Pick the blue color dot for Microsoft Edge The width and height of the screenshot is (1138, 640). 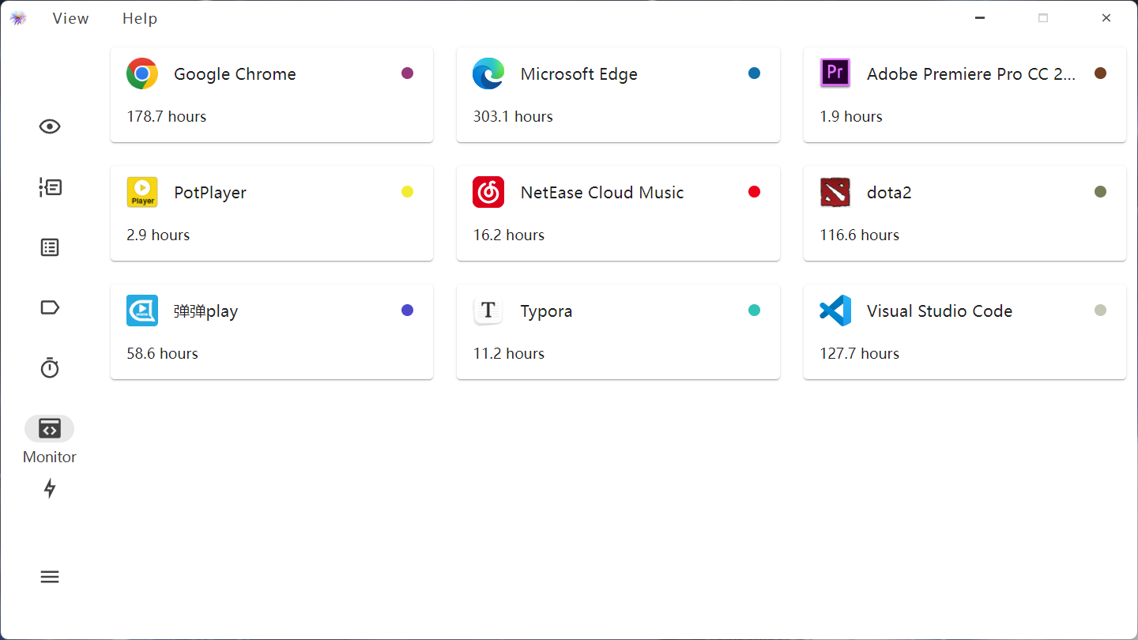point(754,73)
